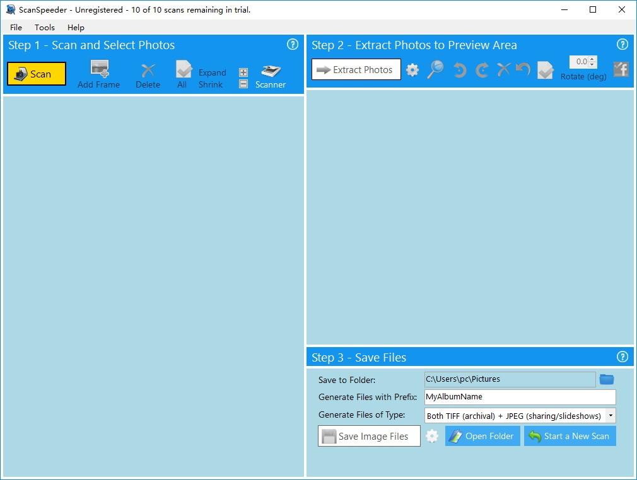
Task: Click the Extract Photos button
Action: [356, 69]
